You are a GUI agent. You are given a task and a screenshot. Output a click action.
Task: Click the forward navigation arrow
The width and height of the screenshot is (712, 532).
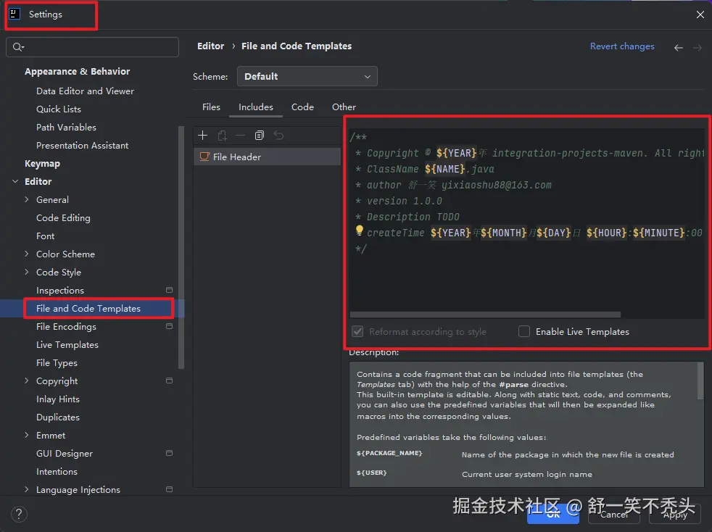(x=697, y=48)
